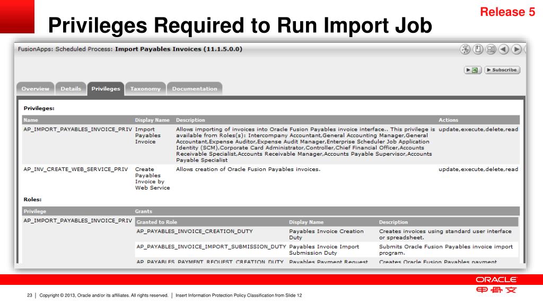The width and height of the screenshot is (543, 305).
Task: Click 'Creates invoices using standard user interface' description
Action: (445, 235)
